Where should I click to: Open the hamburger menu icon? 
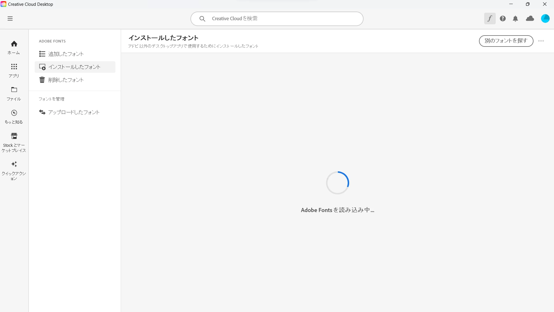[10, 18]
